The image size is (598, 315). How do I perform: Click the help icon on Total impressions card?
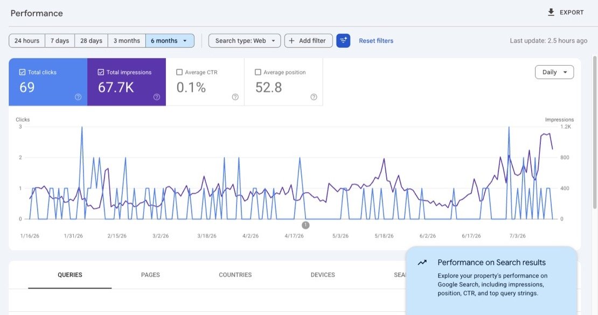pyautogui.click(x=157, y=97)
